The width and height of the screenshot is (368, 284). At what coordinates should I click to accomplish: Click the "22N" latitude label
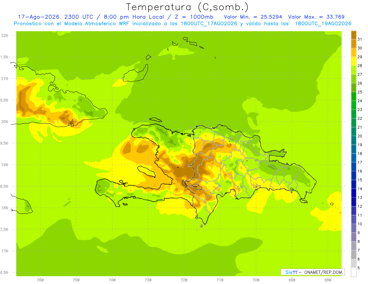click(5, 35)
